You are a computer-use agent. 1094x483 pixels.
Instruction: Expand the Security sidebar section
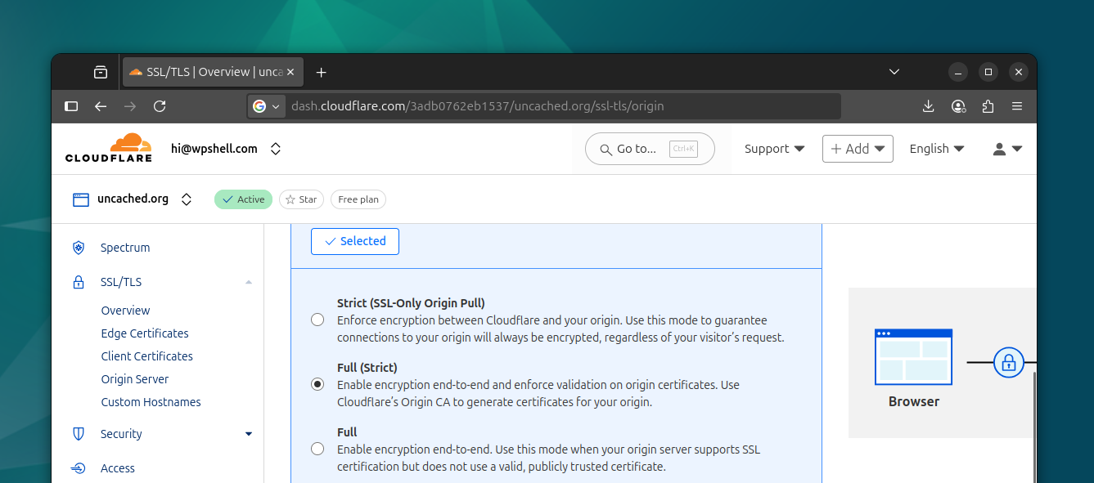point(249,434)
